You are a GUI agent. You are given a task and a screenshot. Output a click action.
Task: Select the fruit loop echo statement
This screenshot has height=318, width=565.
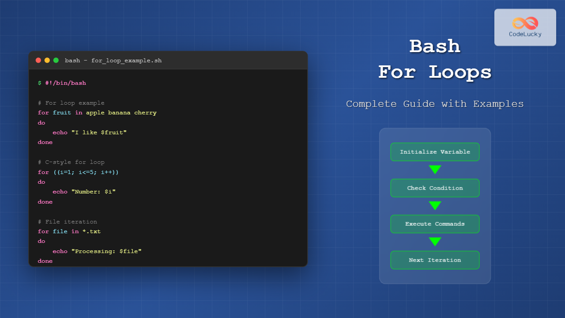[90, 132]
